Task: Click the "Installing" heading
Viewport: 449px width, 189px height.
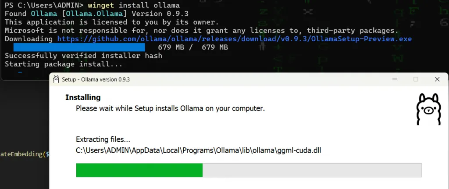Action: pyautogui.click(x=83, y=97)
